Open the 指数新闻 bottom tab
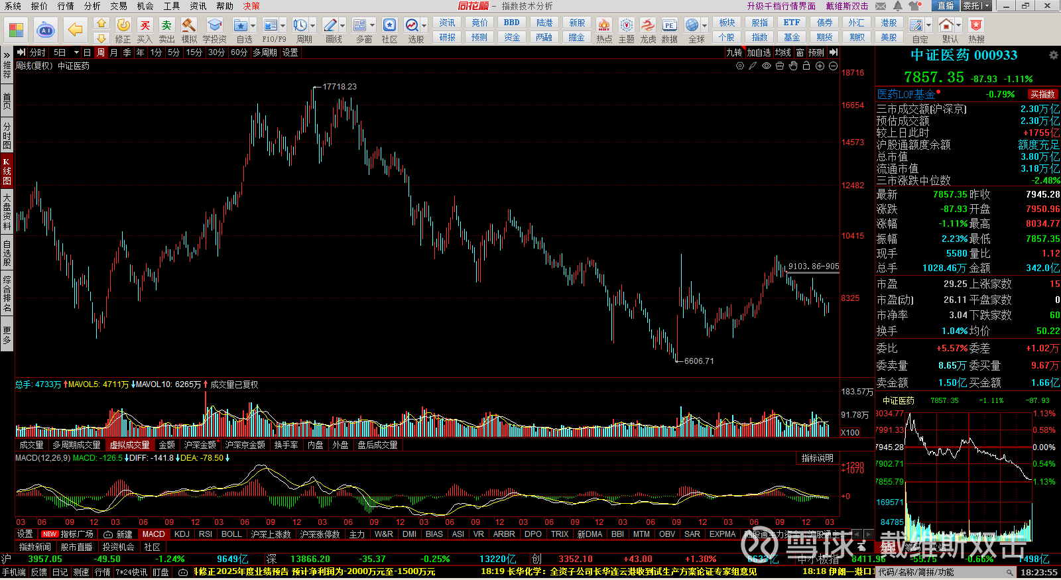1061x580 pixels. point(35,547)
